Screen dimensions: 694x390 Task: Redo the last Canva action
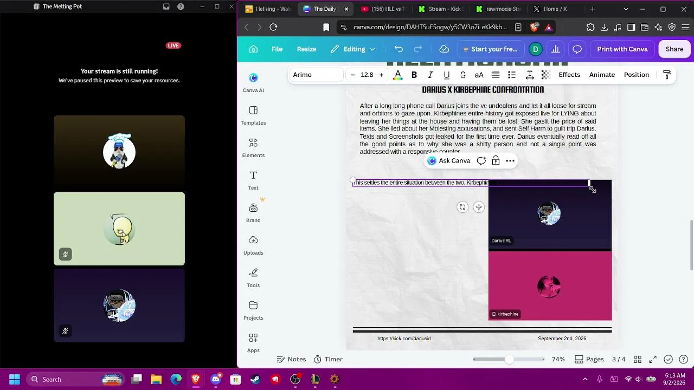(x=417, y=49)
